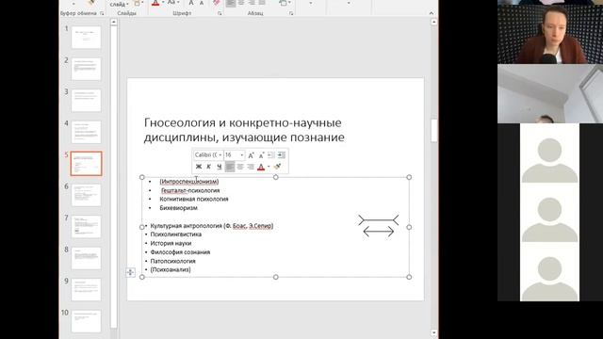Screen dimensions: 603x339
Task: Click thumbnail pane scroll up arrow
Action: tap(113, 23)
